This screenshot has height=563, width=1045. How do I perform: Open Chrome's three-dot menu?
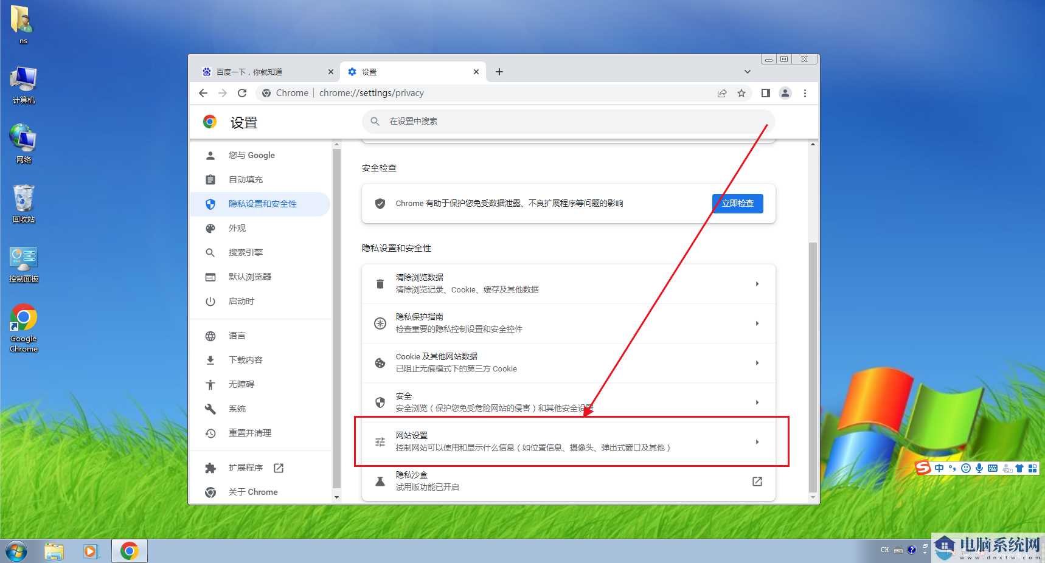pyautogui.click(x=805, y=93)
